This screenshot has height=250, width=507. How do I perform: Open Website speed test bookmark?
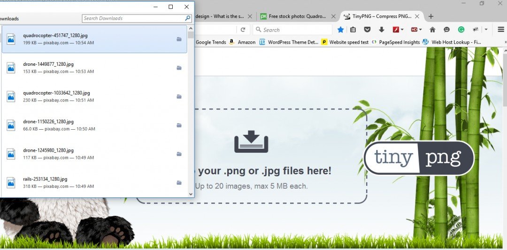point(345,42)
